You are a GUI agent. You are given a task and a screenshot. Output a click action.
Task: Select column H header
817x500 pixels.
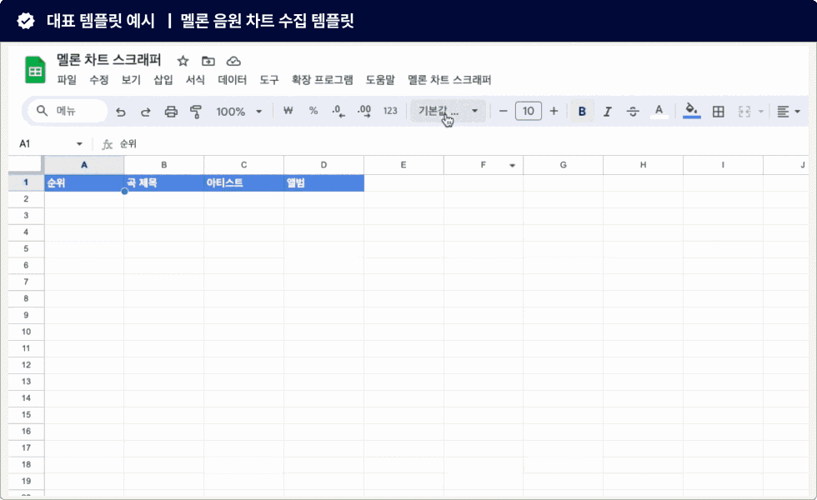pos(643,165)
